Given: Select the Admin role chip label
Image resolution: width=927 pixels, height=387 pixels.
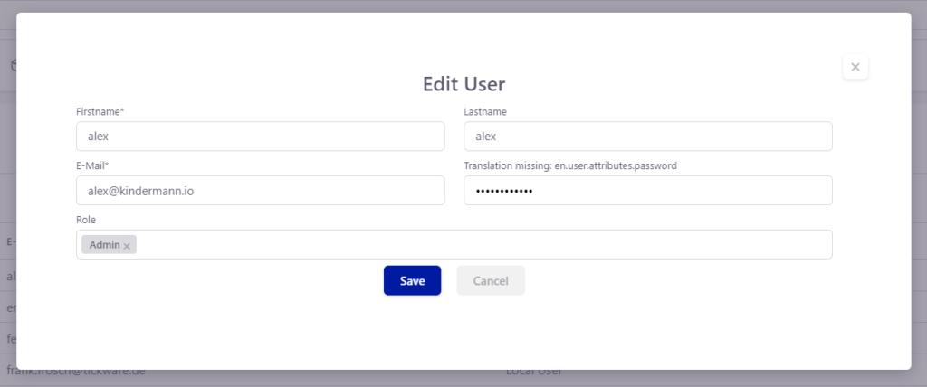Looking at the screenshot, I should [104, 245].
